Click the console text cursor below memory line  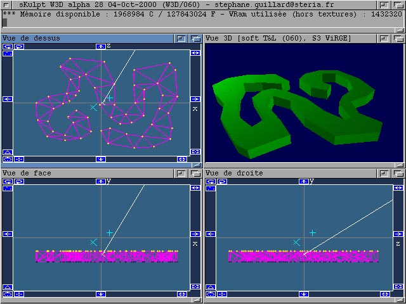[x=4, y=23]
